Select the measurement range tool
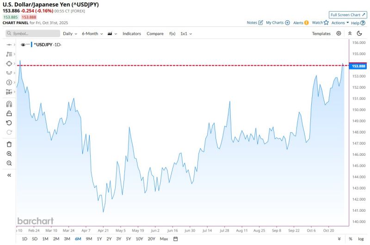The image size is (370, 245). click(9, 92)
